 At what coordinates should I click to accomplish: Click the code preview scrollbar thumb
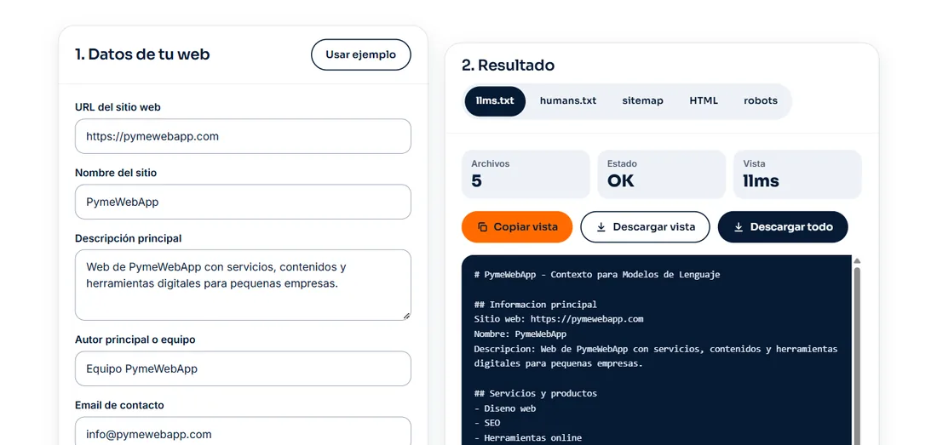pyautogui.click(x=857, y=356)
